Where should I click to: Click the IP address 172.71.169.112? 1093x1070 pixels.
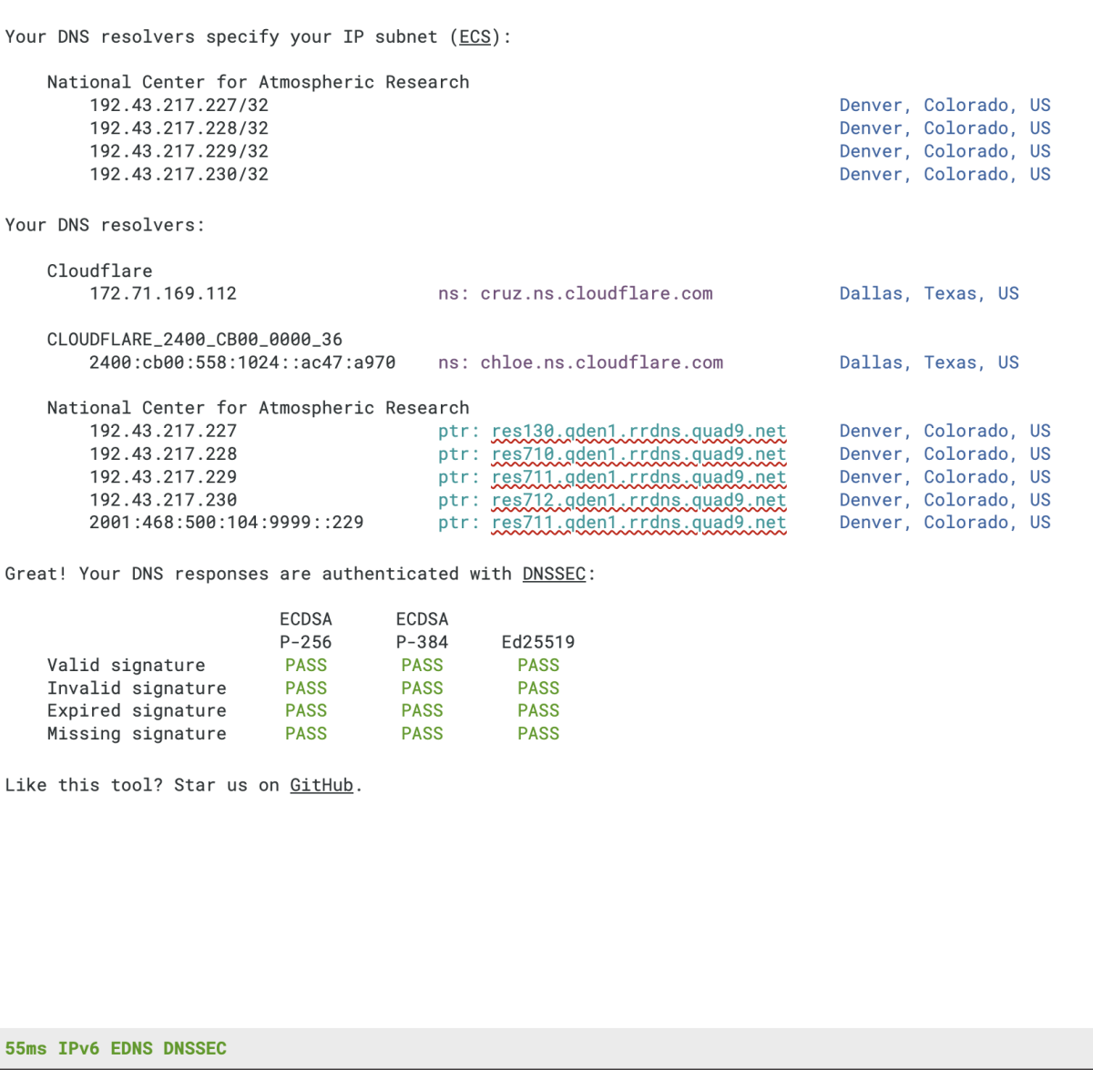(163, 294)
